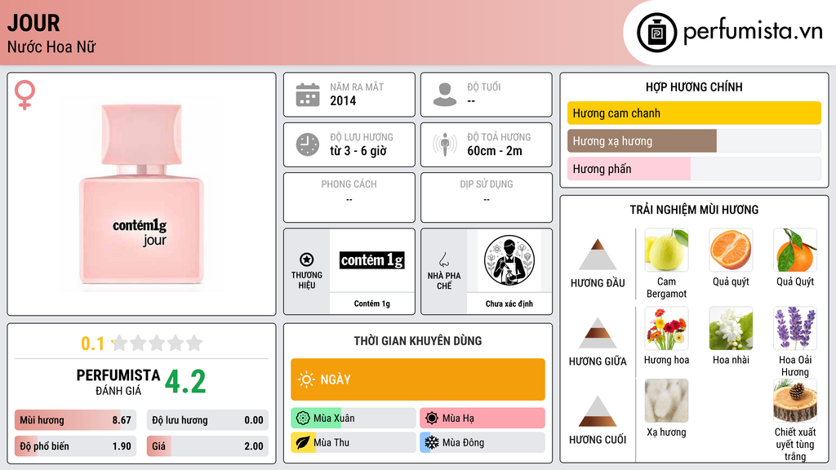836x470 pixels.
Task: Click the JOUR perfume title
Action: point(33,23)
